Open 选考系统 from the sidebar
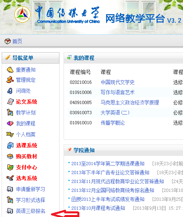Viewport: 183px width, 217px height. pos(26,178)
